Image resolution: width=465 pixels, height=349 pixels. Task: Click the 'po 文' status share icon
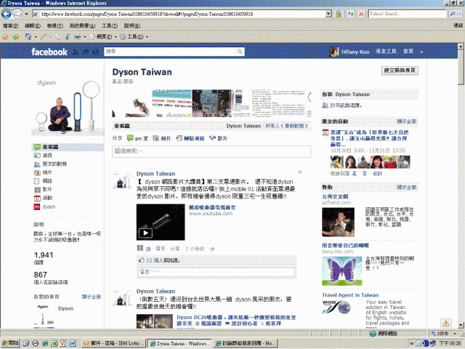pos(130,138)
